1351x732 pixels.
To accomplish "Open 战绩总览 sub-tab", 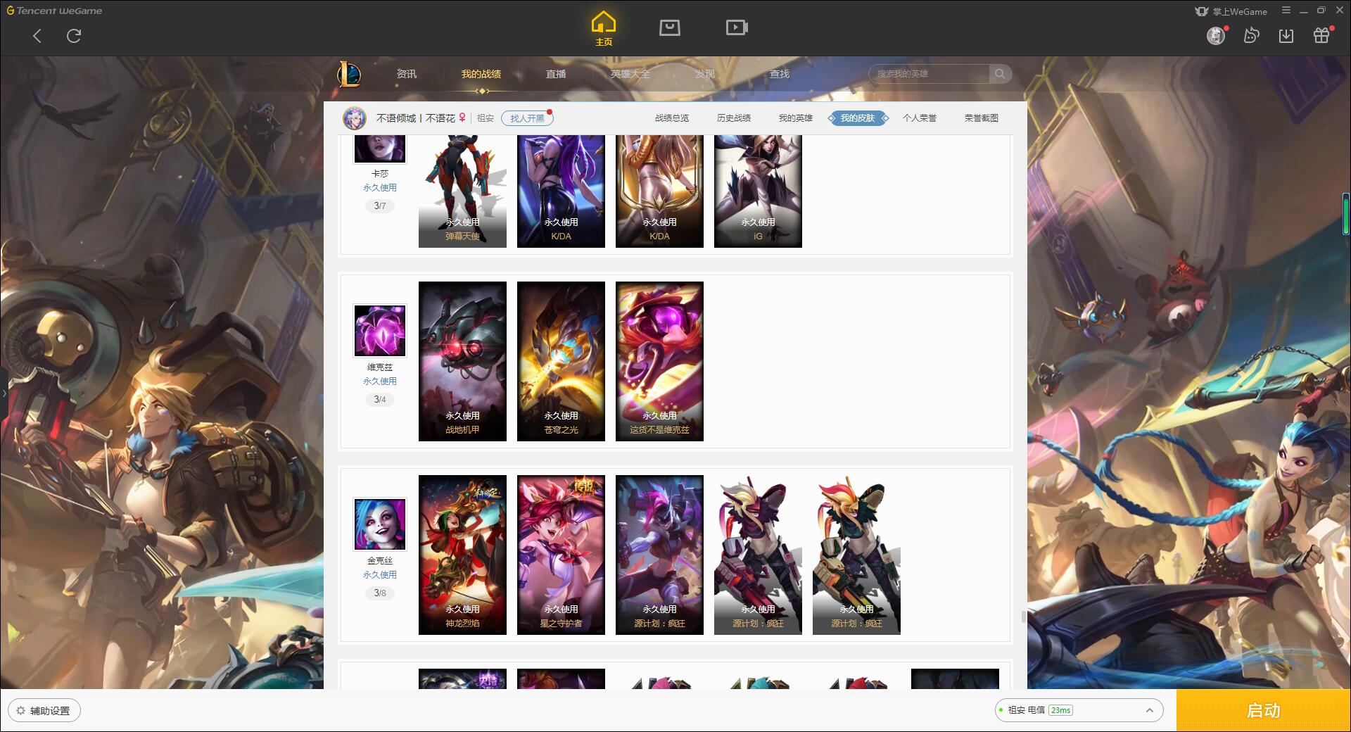I will pos(672,118).
